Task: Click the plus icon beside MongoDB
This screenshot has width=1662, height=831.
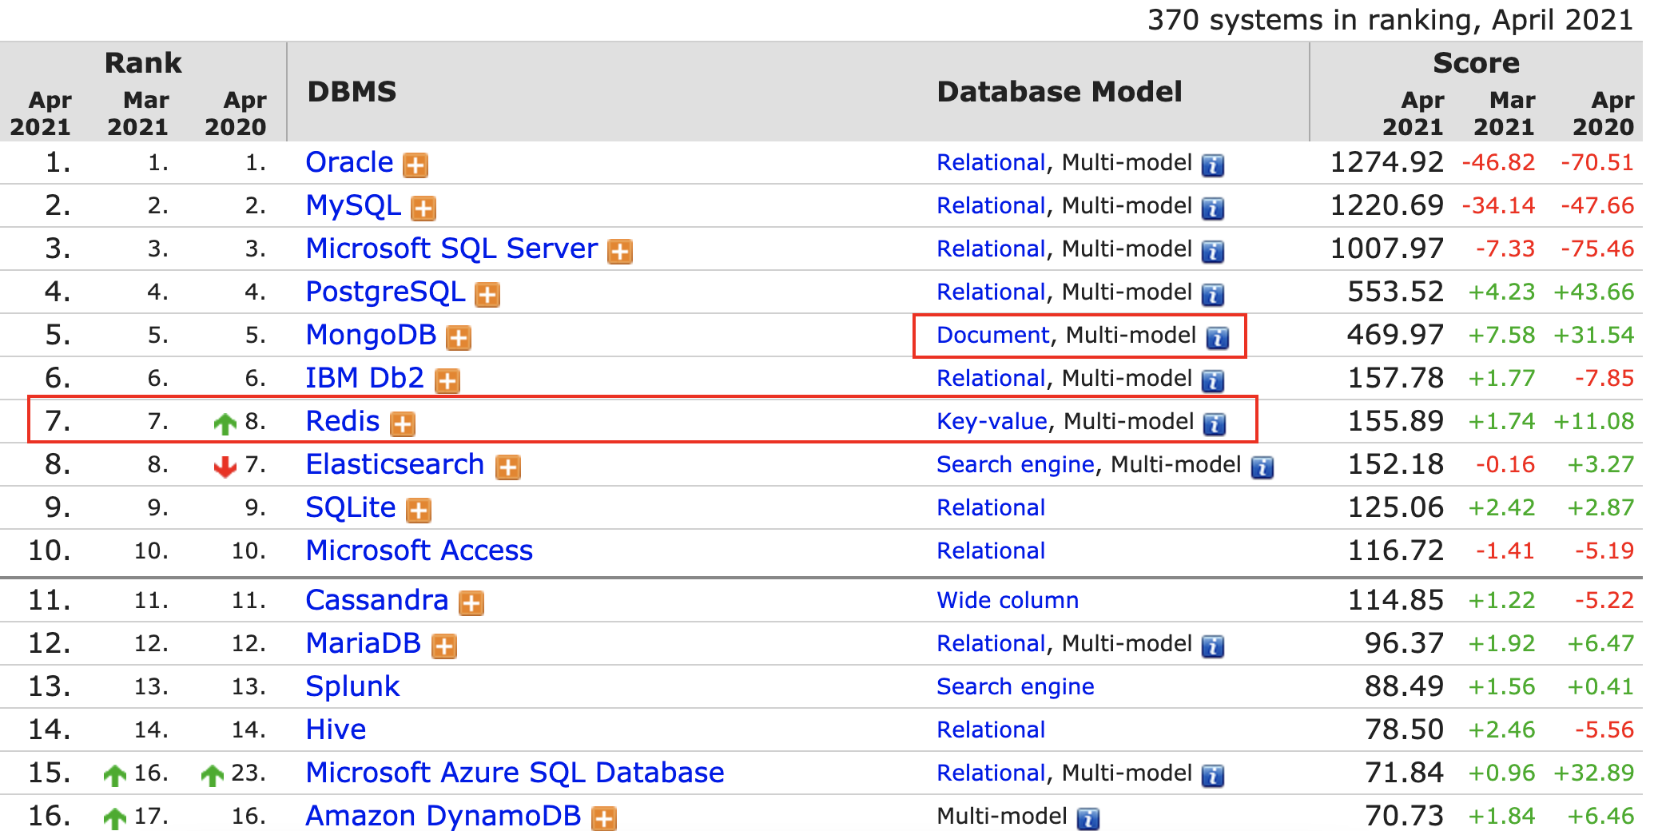Action: coord(459,338)
